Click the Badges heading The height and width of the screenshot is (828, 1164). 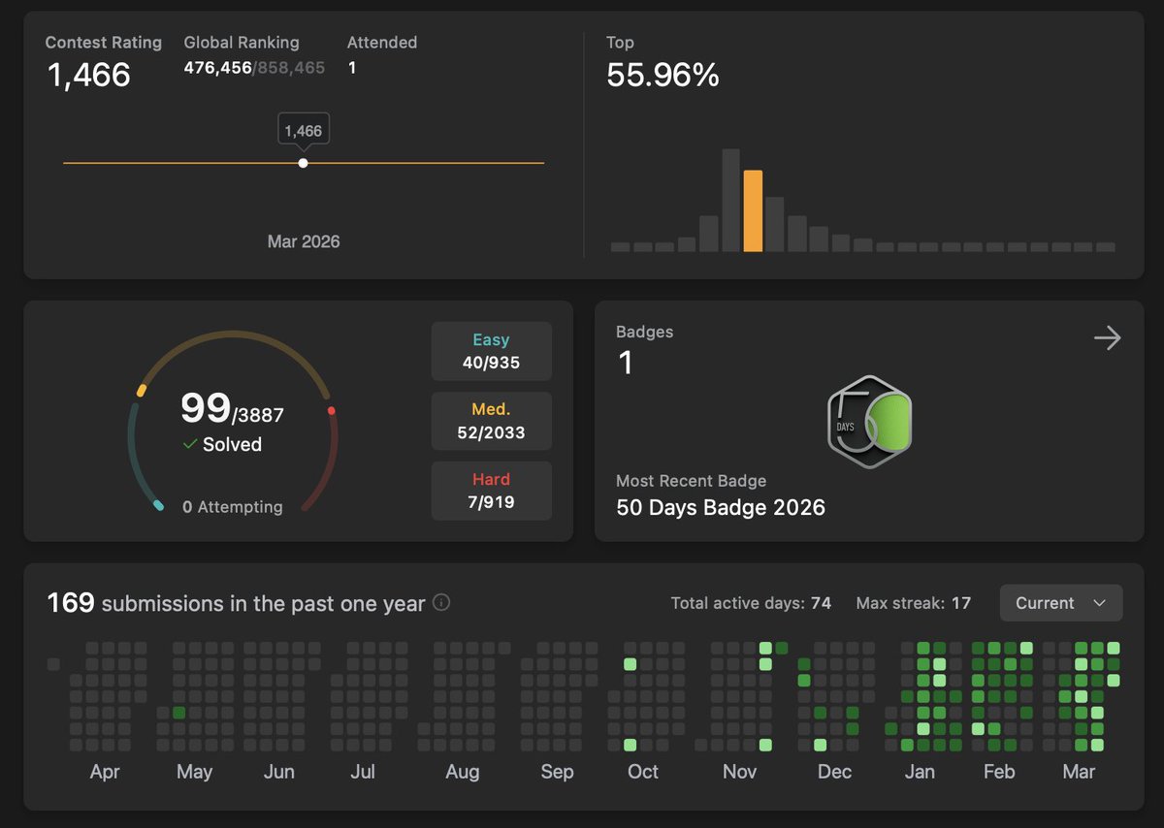coord(644,332)
